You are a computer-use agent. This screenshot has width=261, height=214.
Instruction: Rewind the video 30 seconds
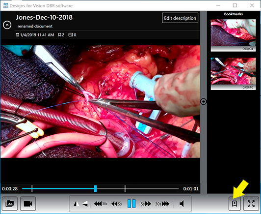tap(101, 204)
